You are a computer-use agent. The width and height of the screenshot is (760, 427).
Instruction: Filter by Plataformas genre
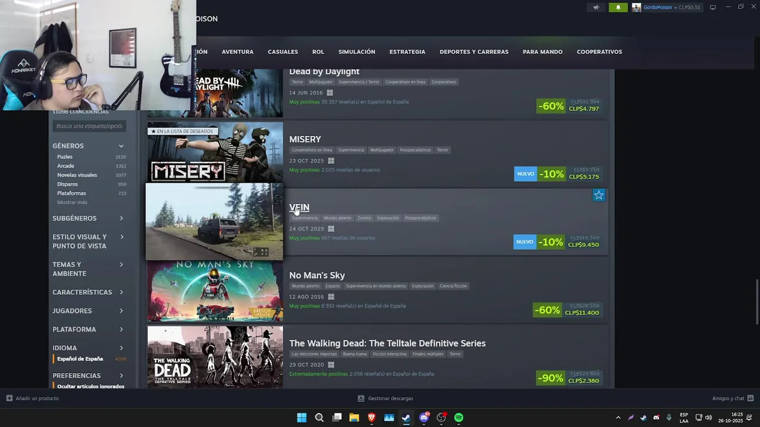pos(72,193)
